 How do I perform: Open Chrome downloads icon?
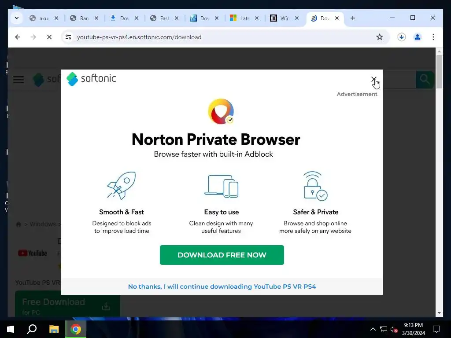[x=402, y=37]
